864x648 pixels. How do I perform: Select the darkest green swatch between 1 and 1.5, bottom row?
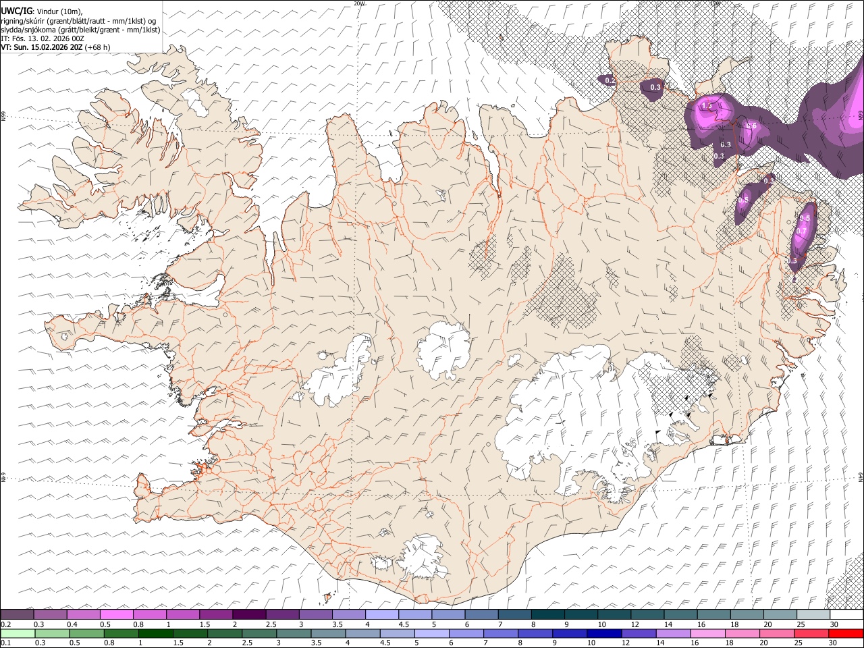[155, 634]
